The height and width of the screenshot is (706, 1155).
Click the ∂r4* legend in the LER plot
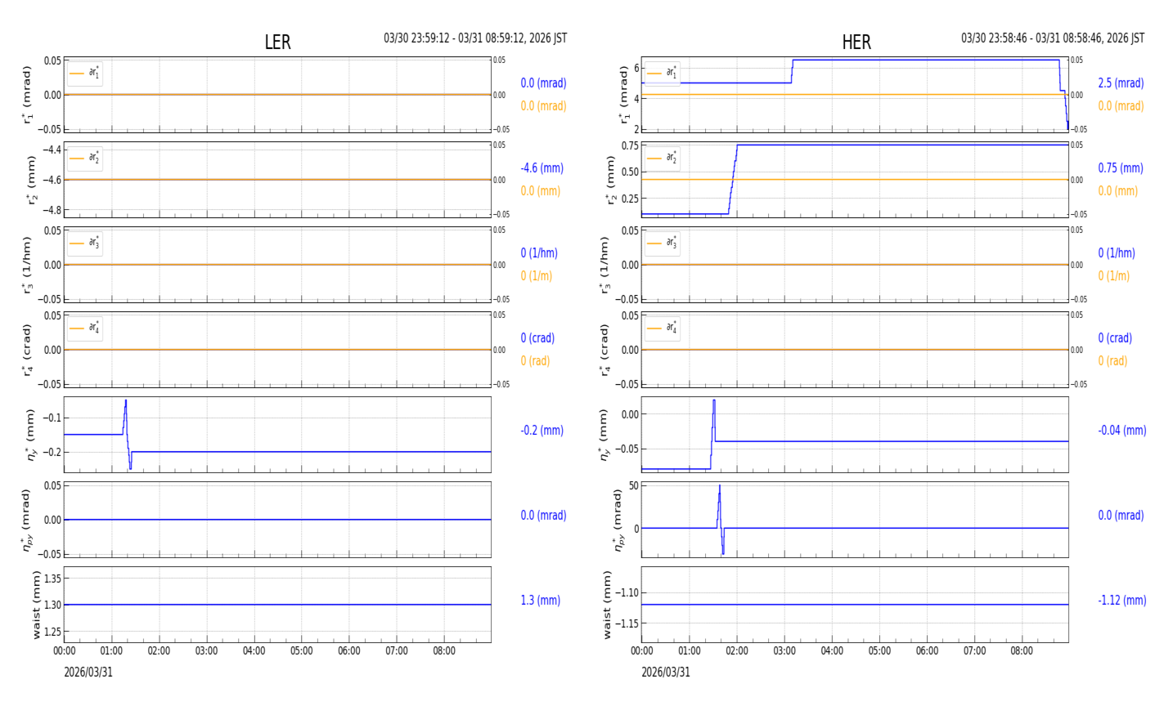coord(85,328)
